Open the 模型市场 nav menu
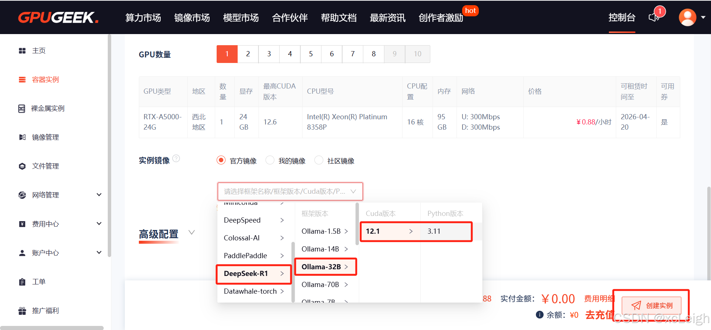711x330 pixels. click(241, 18)
